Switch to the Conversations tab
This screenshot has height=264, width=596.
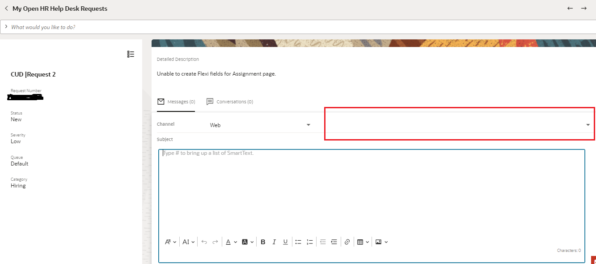[229, 102]
